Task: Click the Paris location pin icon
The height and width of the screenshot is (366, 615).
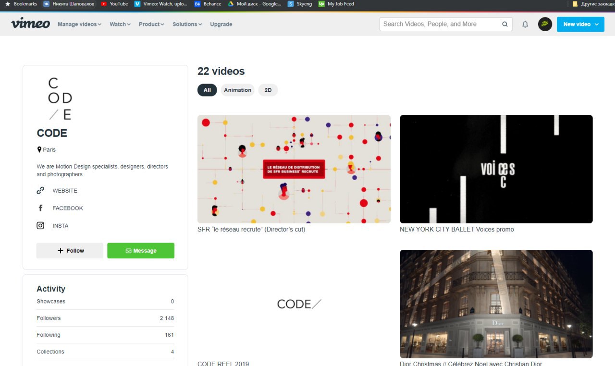Action: tap(39, 149)
